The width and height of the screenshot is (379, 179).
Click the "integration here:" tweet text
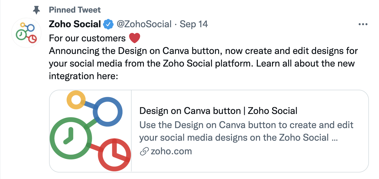83,76
